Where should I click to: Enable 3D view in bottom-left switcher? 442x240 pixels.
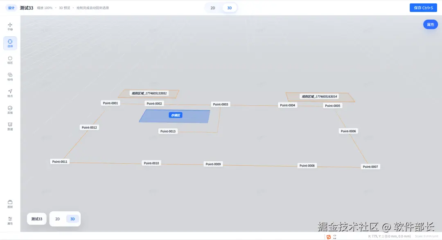click(72, 219)
